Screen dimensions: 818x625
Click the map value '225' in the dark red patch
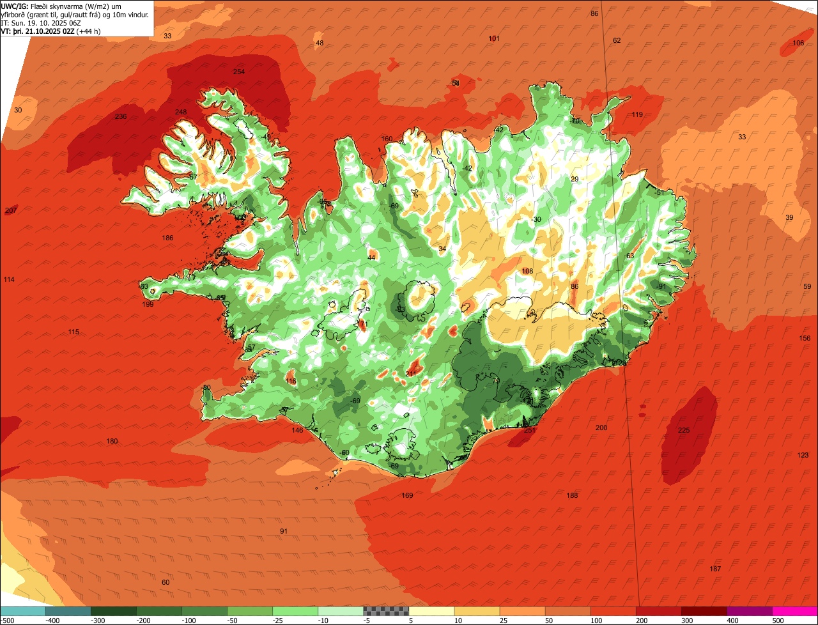pos(684,430)
